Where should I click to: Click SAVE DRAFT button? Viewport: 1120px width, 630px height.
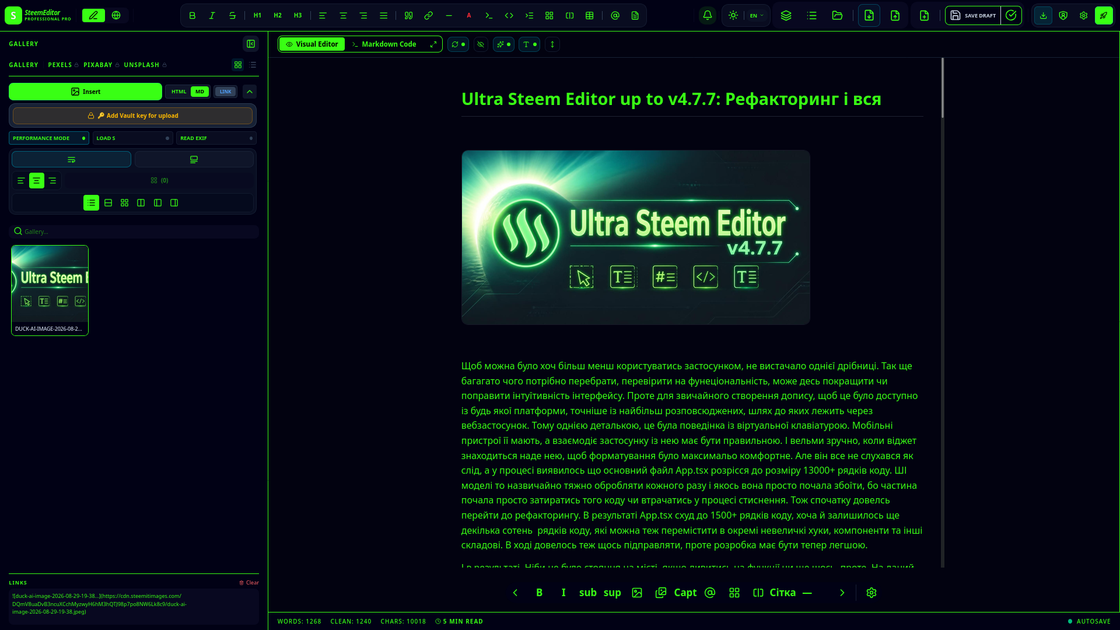[x=973, y=16]
